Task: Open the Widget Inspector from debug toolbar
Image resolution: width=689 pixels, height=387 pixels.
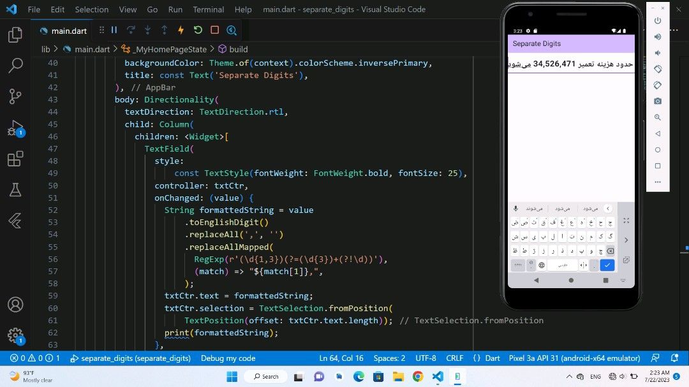Action: 232,30
